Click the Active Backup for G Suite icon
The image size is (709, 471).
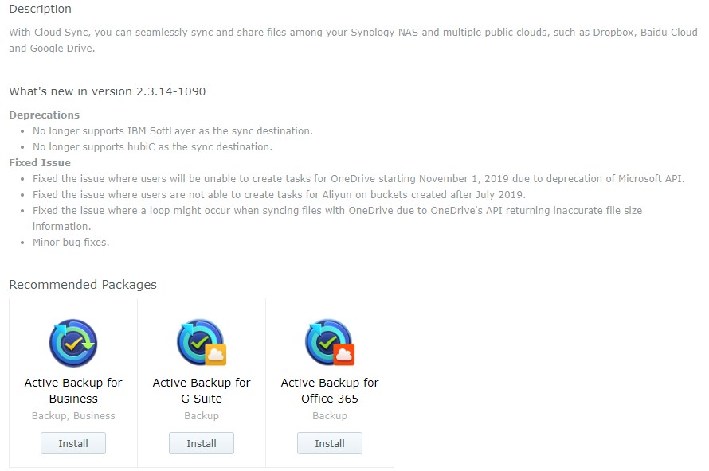(202, 343)
